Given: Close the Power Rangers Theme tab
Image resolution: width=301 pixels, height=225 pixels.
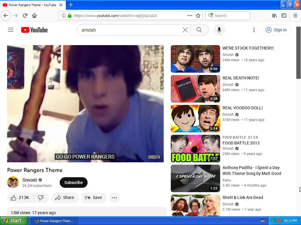Looking at the screenshot, I should (x=61, y=5).
